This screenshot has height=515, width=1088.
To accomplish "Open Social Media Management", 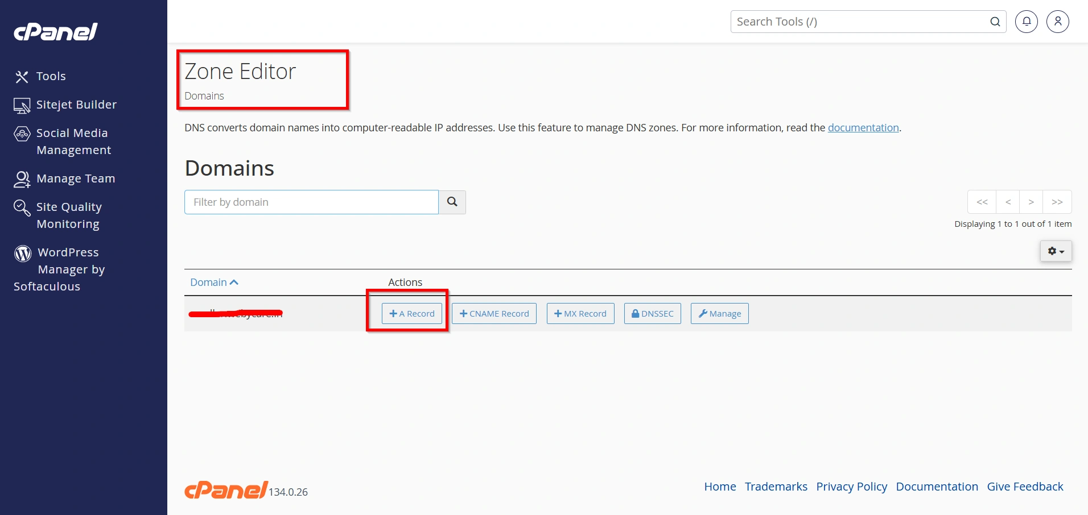I will click(x=63, y=142).
